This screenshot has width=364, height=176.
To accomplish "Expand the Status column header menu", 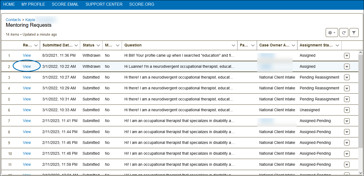I will [x=98, y=45].
